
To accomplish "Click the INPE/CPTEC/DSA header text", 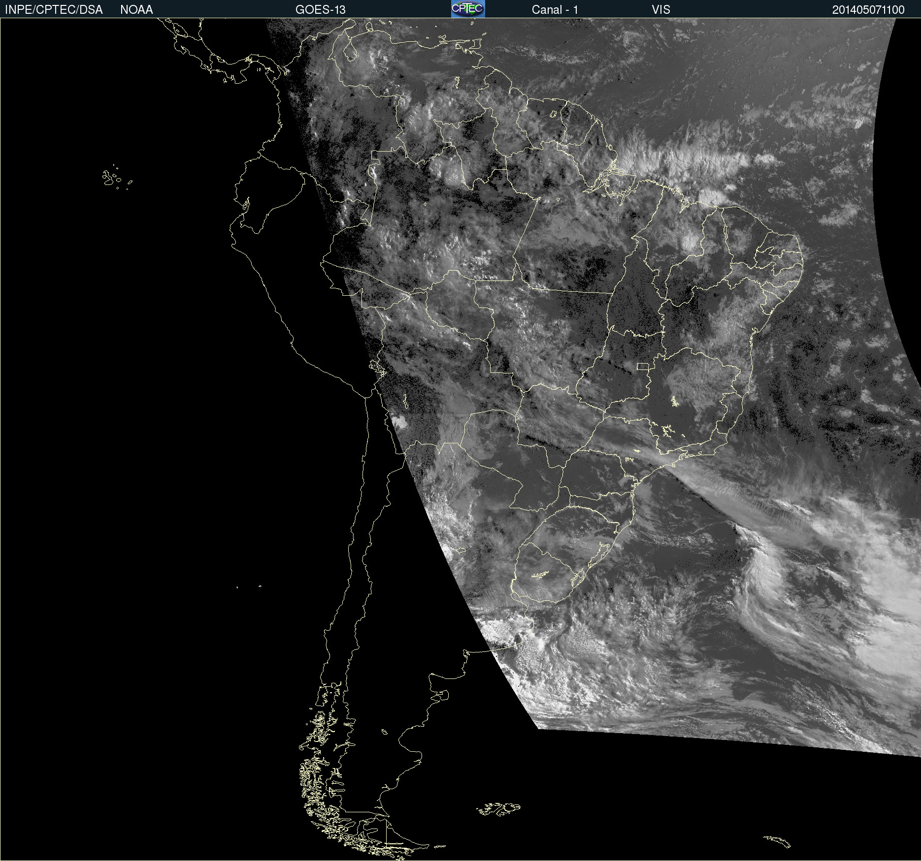I will click(x=54, y=10).
